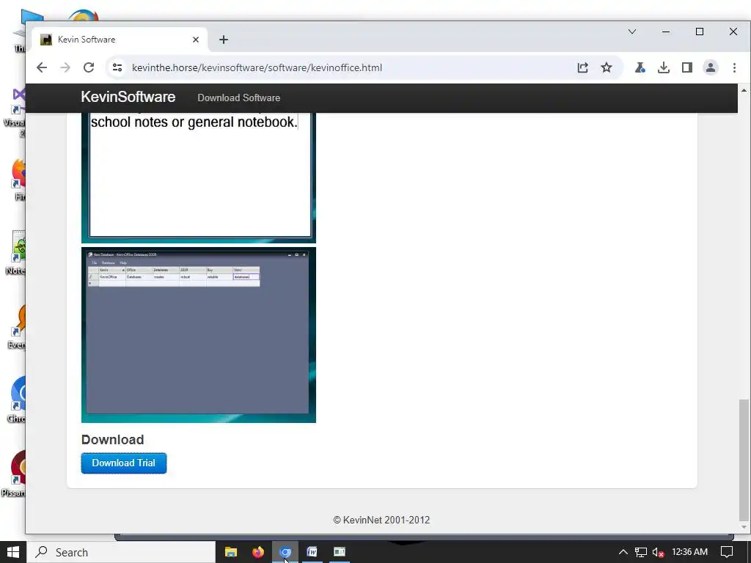Close the Chrome window
Viewport: 751px width, 563px height.
pyautogui.click(x=733, y=32)
